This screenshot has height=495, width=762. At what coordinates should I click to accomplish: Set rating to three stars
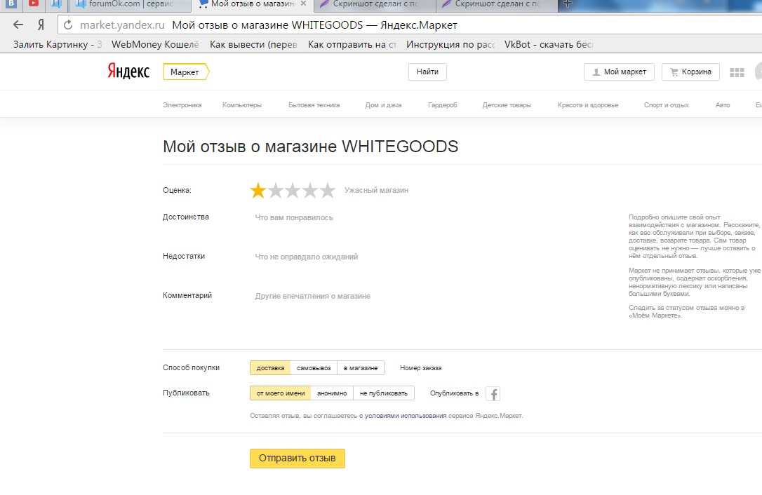point(293,191)
